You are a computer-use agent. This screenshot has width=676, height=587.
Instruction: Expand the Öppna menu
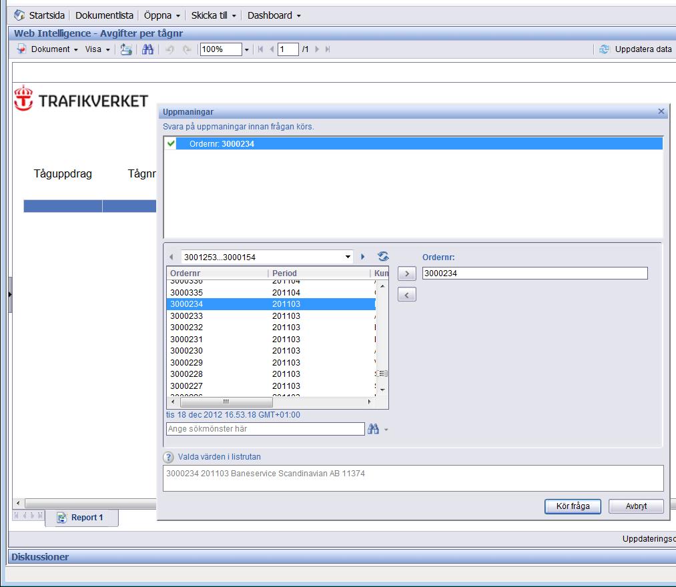[161, 15]
